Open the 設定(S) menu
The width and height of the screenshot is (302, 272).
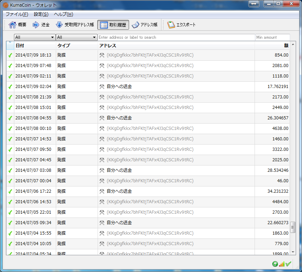click(x=41, y=14)
